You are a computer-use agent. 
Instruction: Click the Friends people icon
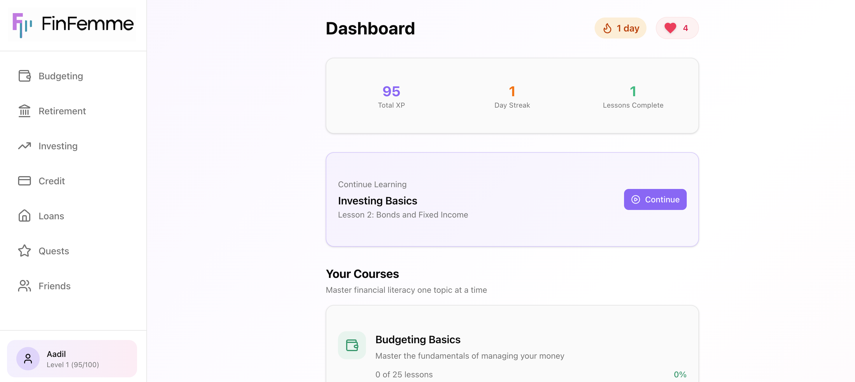tap(24, 286)
